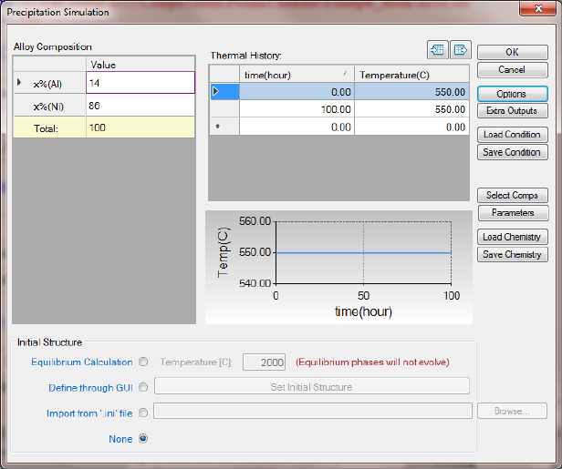Click the equilibrium Temperature field 2000

click(x=265, y=362)
